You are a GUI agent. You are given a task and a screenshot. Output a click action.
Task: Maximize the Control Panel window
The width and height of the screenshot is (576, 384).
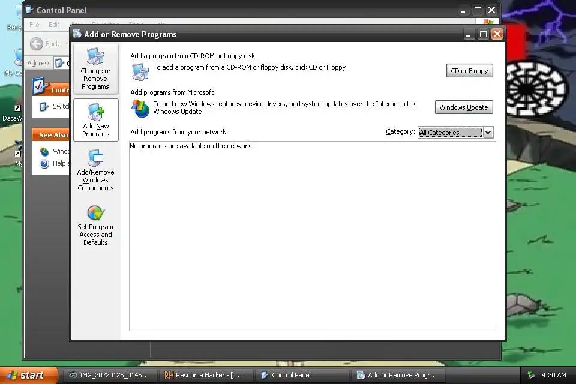pyautogui.click(x=478, y=10)
